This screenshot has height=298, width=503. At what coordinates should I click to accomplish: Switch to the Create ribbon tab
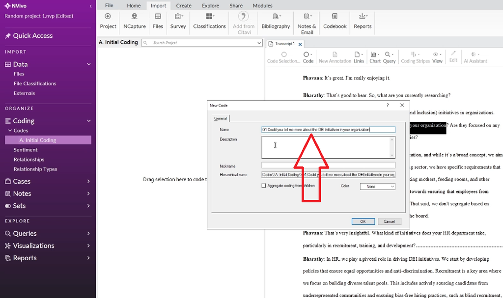(x=184, y=5)
